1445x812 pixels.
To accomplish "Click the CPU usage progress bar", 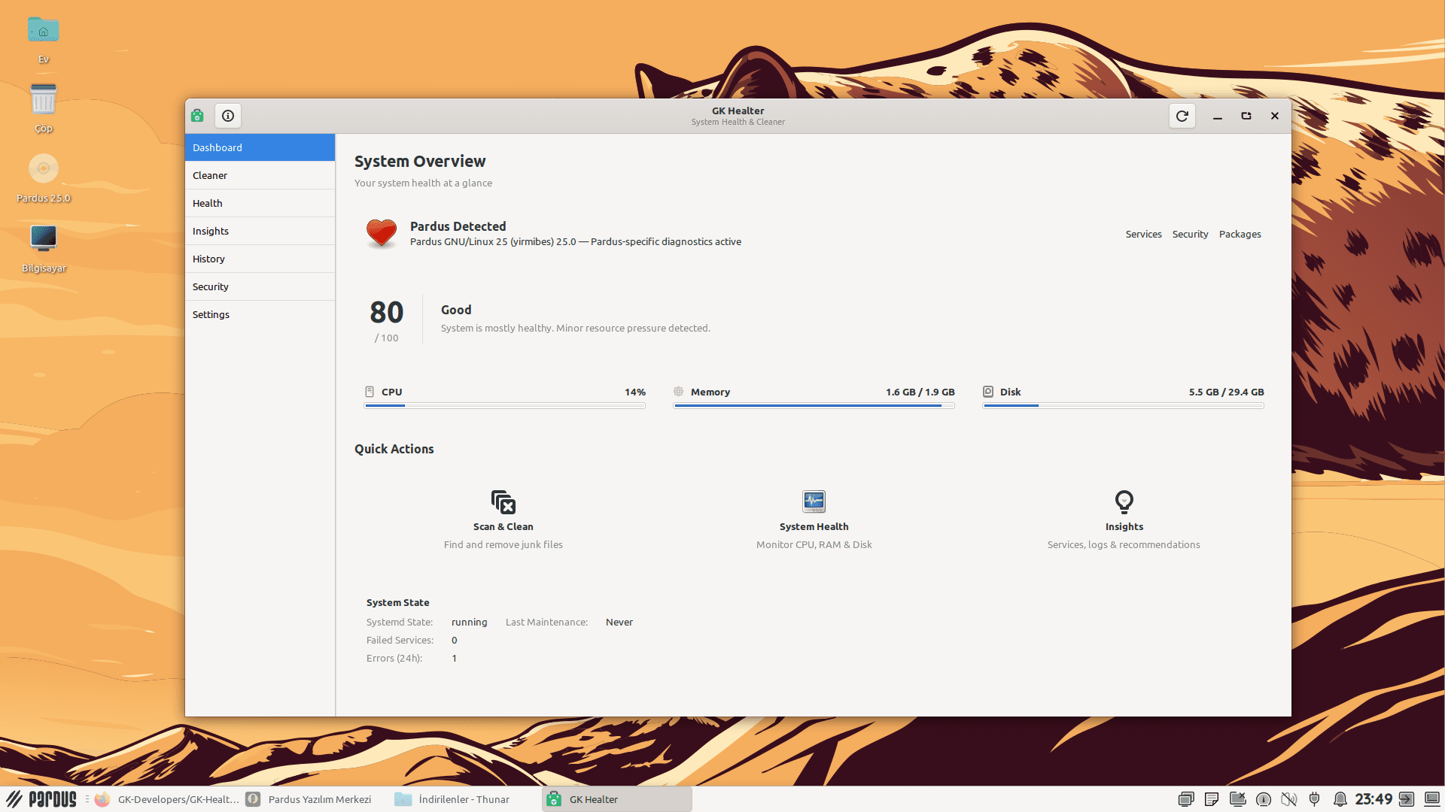I will point(504,405).
